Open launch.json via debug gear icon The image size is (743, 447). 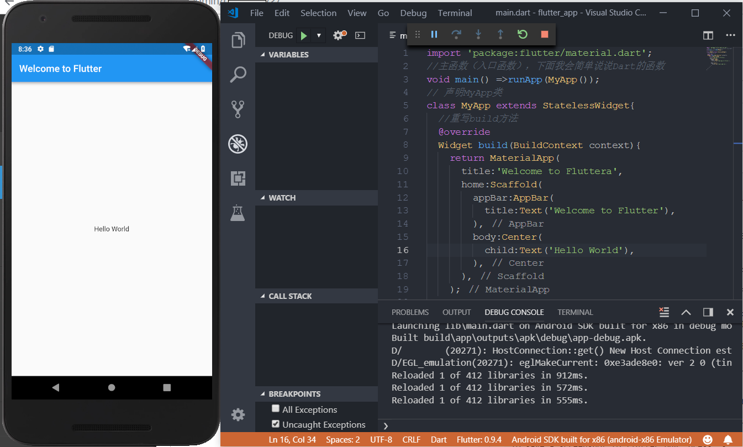[339, 35]
